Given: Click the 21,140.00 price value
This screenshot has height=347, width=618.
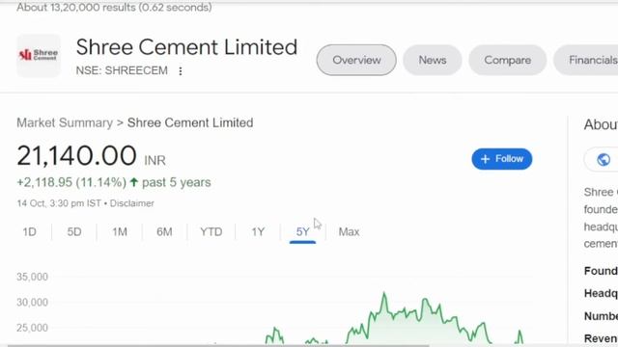Looking at the screenshot, I should click(77, 155).
